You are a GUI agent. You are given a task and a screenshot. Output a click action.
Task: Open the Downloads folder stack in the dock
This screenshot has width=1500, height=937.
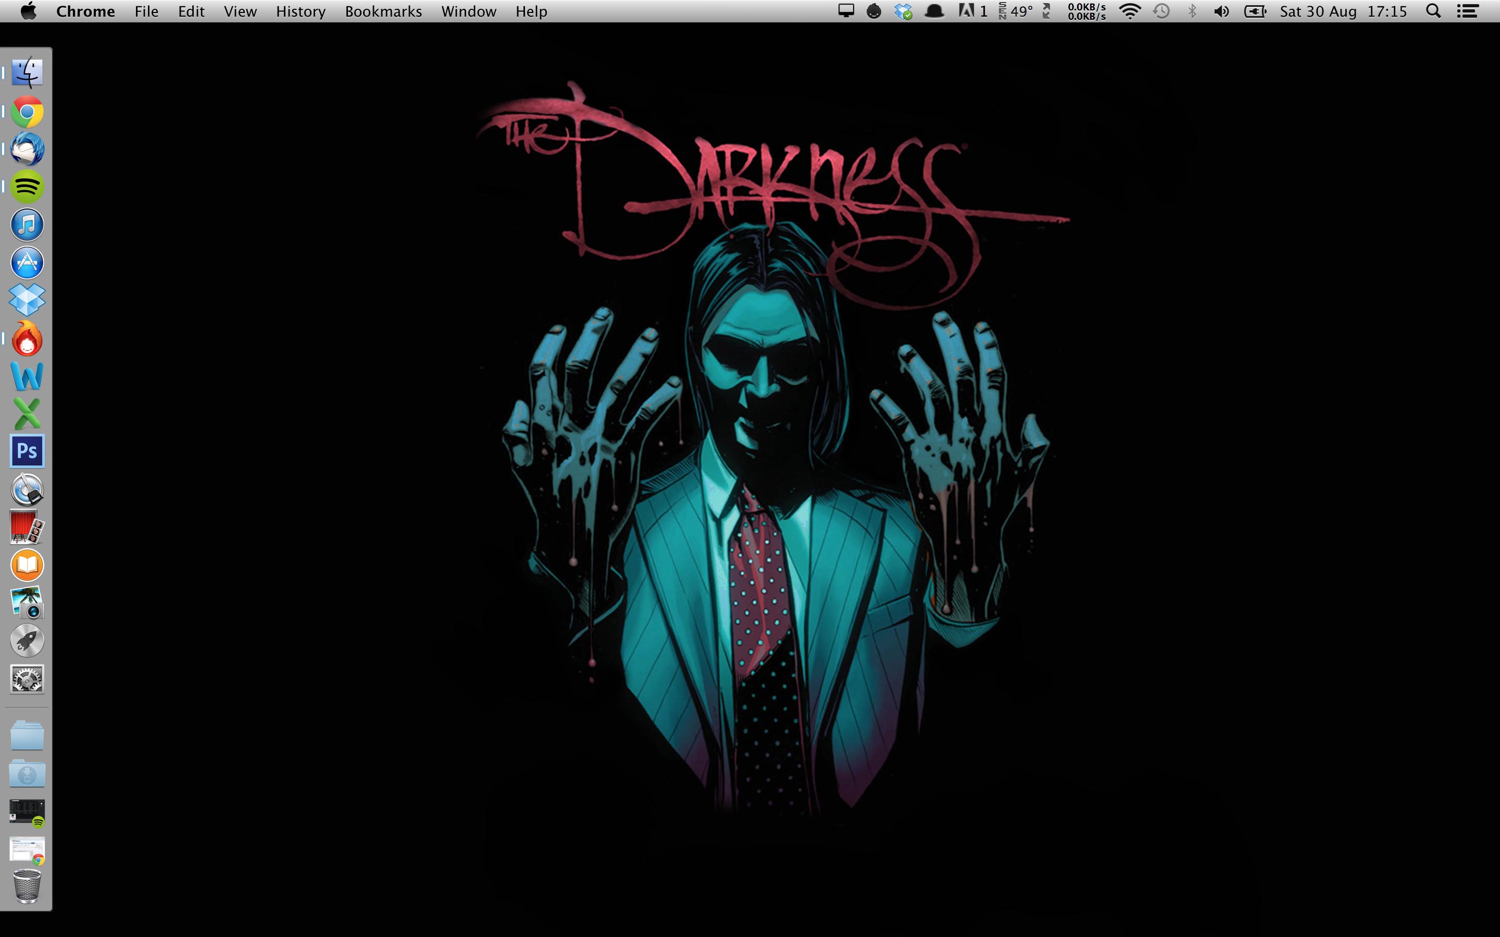coord(27,774)
